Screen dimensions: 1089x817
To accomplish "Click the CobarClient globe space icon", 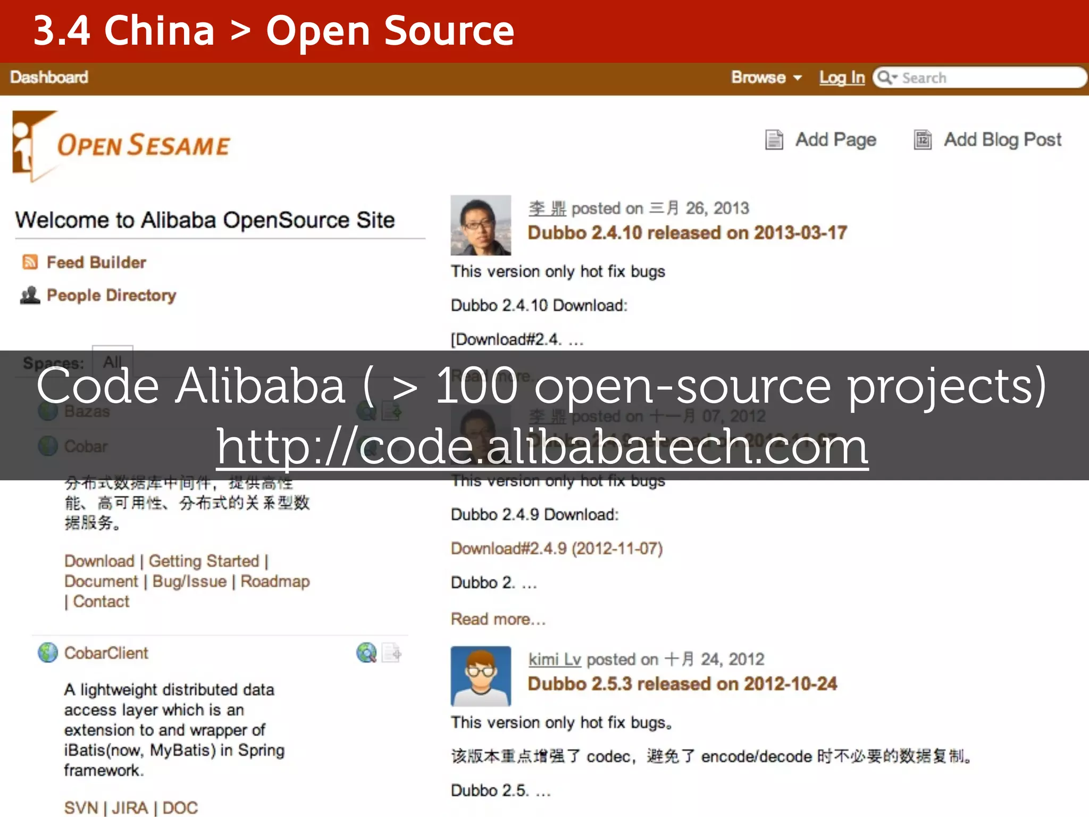I will click(48, 653).
